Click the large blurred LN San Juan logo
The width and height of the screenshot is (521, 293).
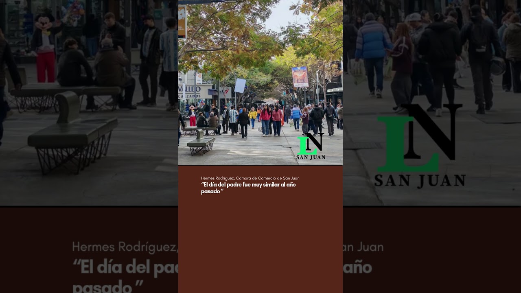click(x=420, y=146)
